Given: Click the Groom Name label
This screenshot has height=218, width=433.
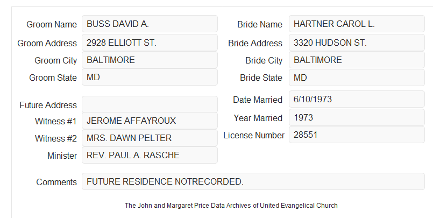Looking at the screenshot, I should click(52, 24).
